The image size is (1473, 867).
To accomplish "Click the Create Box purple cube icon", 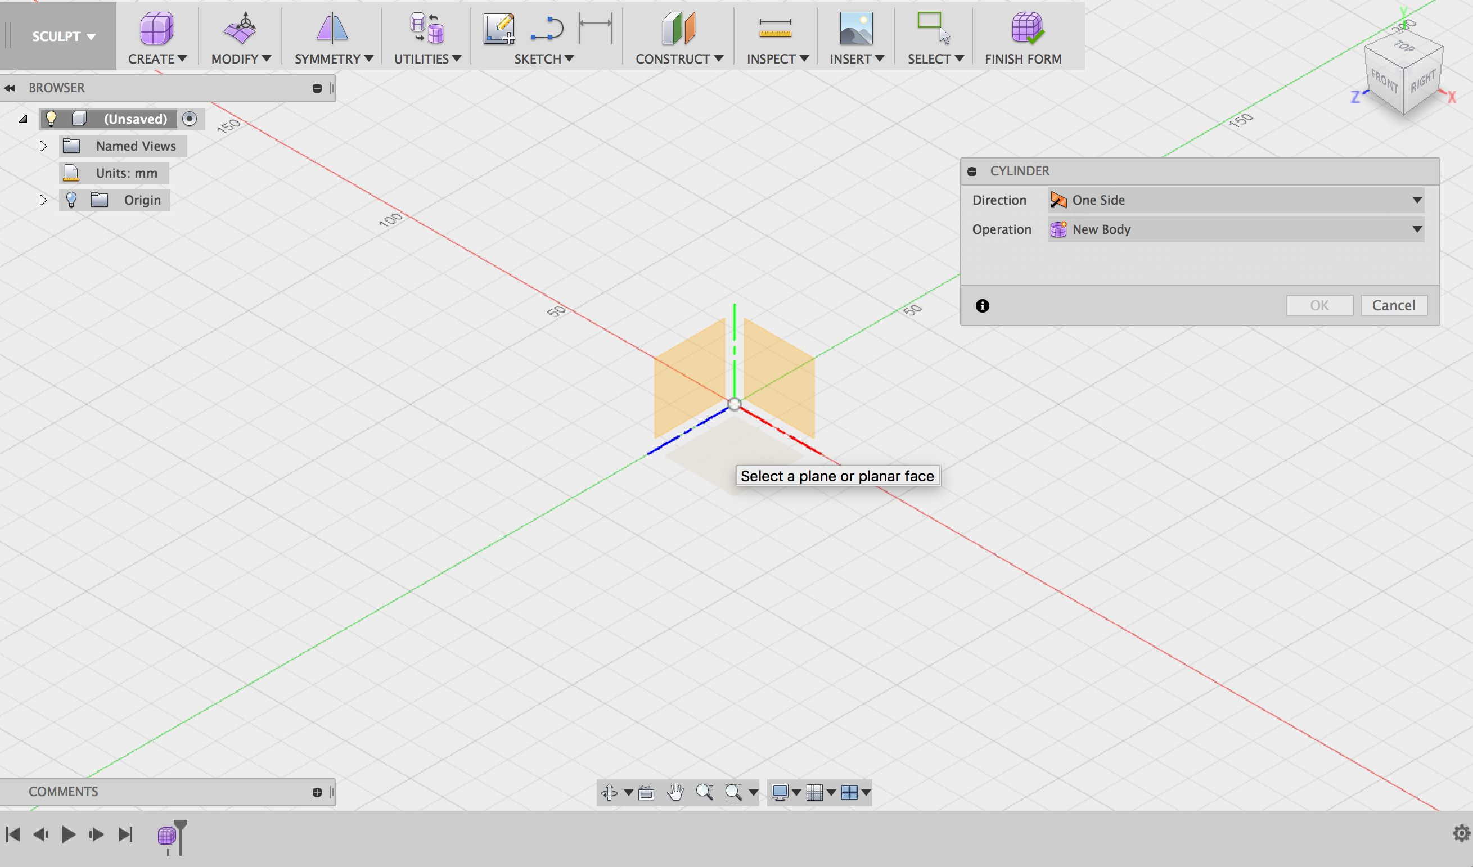I will pyautogui.click(x=157, y=28).
